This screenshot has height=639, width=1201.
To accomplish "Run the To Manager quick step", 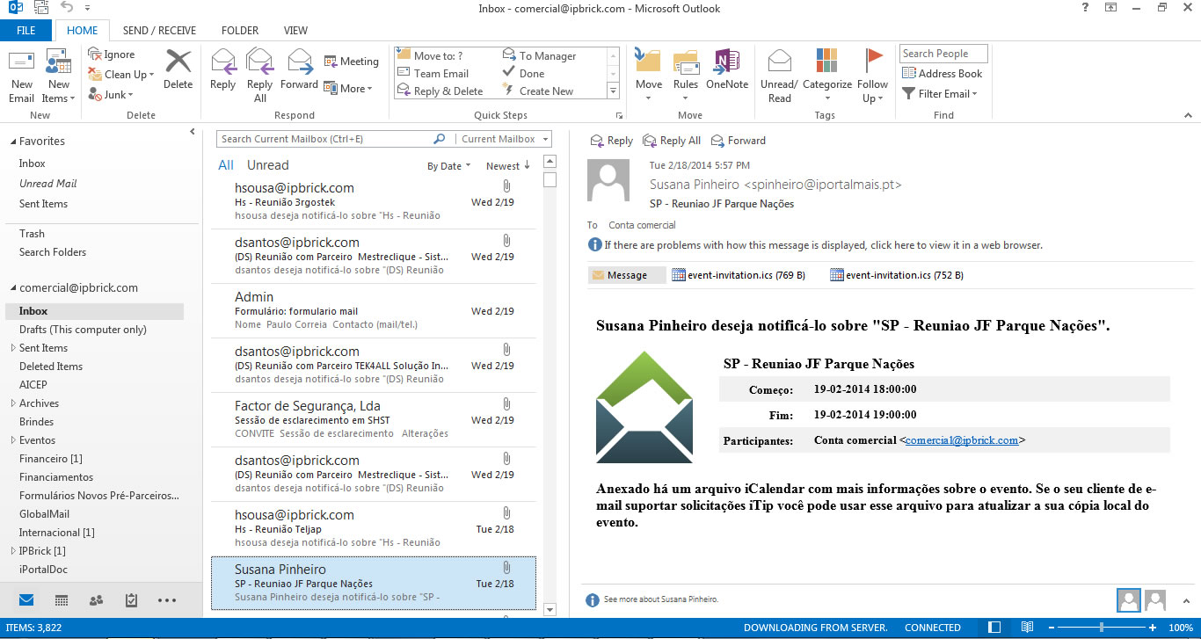I will click(539, 56).
